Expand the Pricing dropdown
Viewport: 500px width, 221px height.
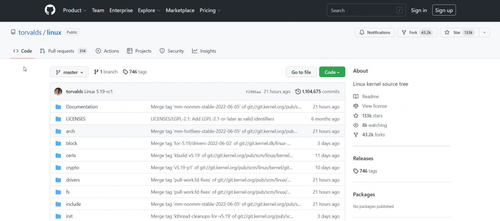click(210, 10)
